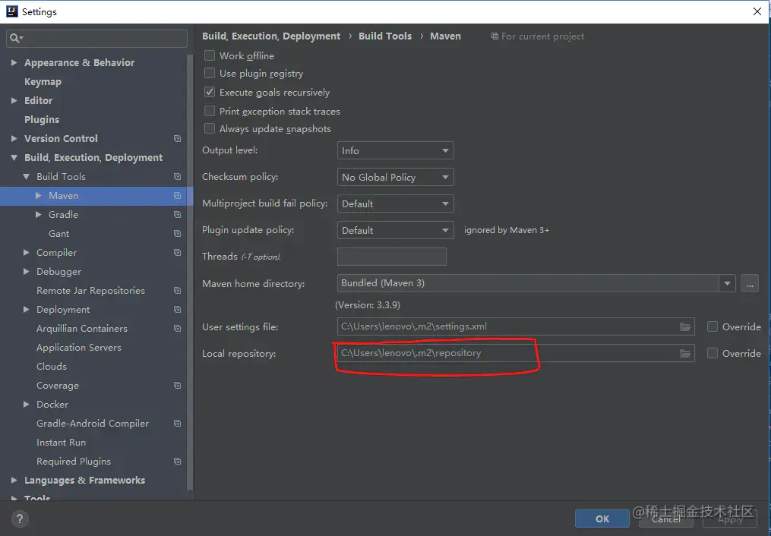Click Build Tools in breadcrumb

(x=385, y=36)
